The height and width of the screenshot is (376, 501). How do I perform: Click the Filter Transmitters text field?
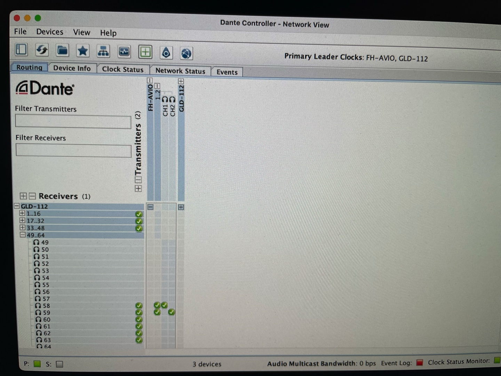73,122
